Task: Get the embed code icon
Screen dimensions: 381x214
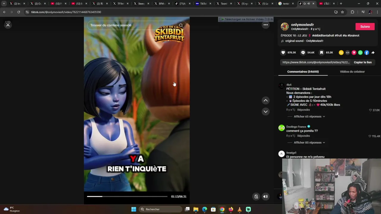Action: click(x=347, y=53)
